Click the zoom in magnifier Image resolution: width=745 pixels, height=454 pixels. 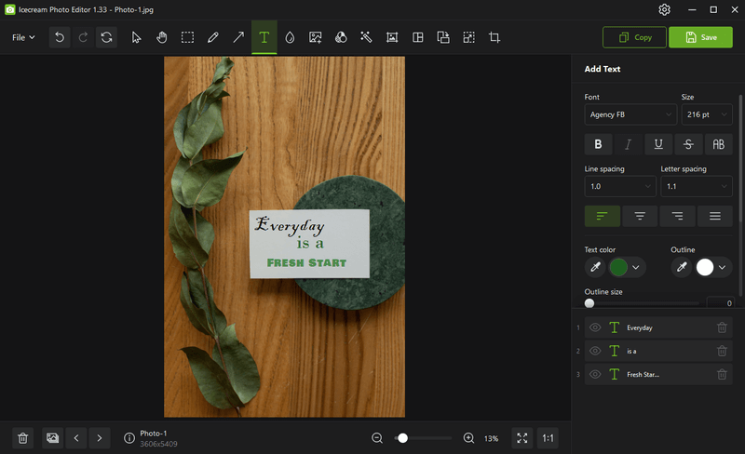pyautogui.click(x=468, y=438)
